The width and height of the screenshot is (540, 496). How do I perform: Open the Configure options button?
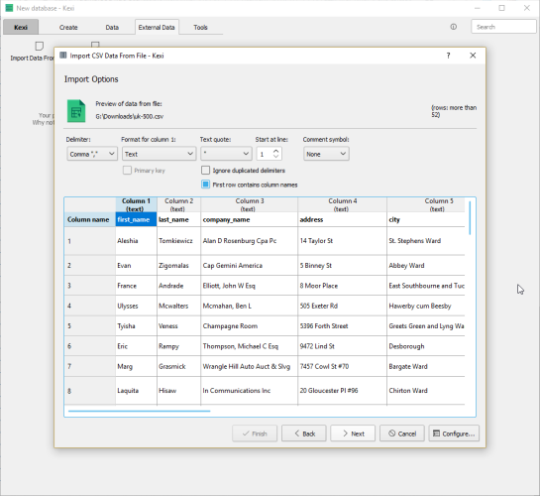tap(454, 434)
